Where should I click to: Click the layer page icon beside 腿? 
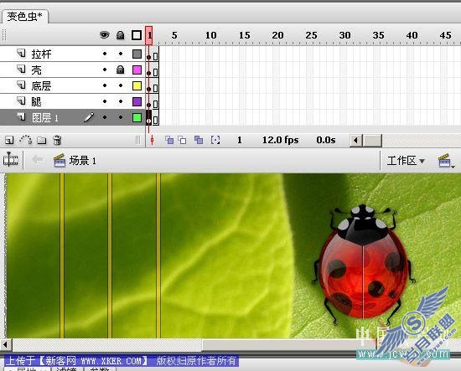[21, 100]
